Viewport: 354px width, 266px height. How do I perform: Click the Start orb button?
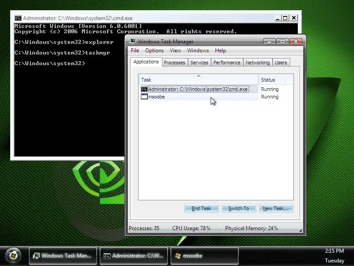(13, 256)
